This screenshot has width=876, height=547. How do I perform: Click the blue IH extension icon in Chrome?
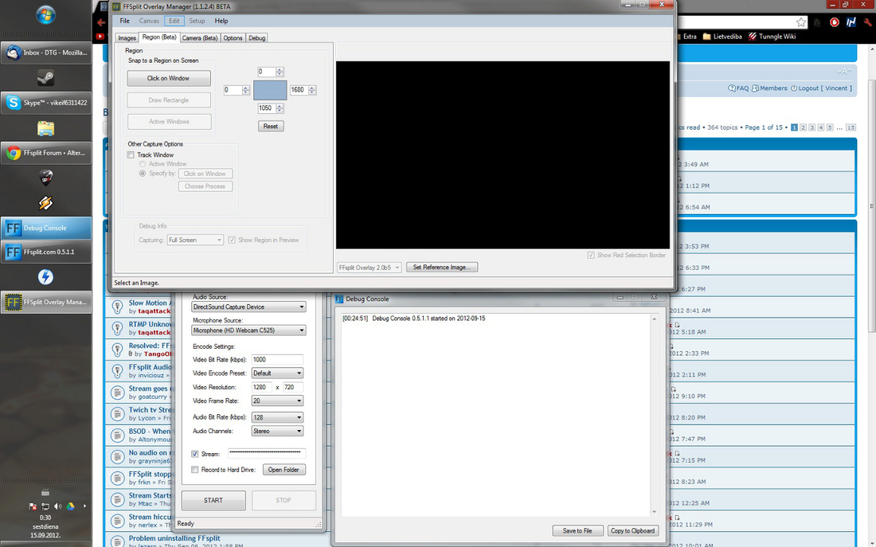pyautogui.click(x=851, y=22)
